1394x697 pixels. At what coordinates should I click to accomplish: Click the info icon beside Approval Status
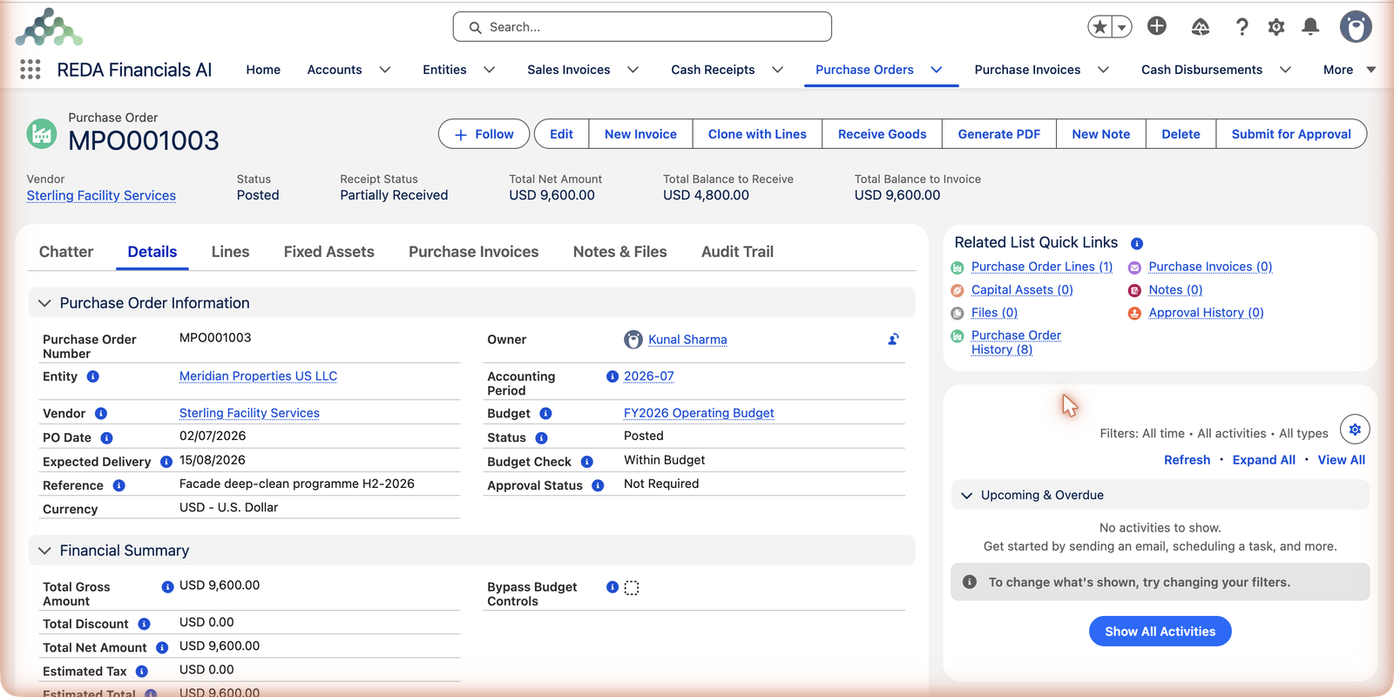click(x=598, y=485)
